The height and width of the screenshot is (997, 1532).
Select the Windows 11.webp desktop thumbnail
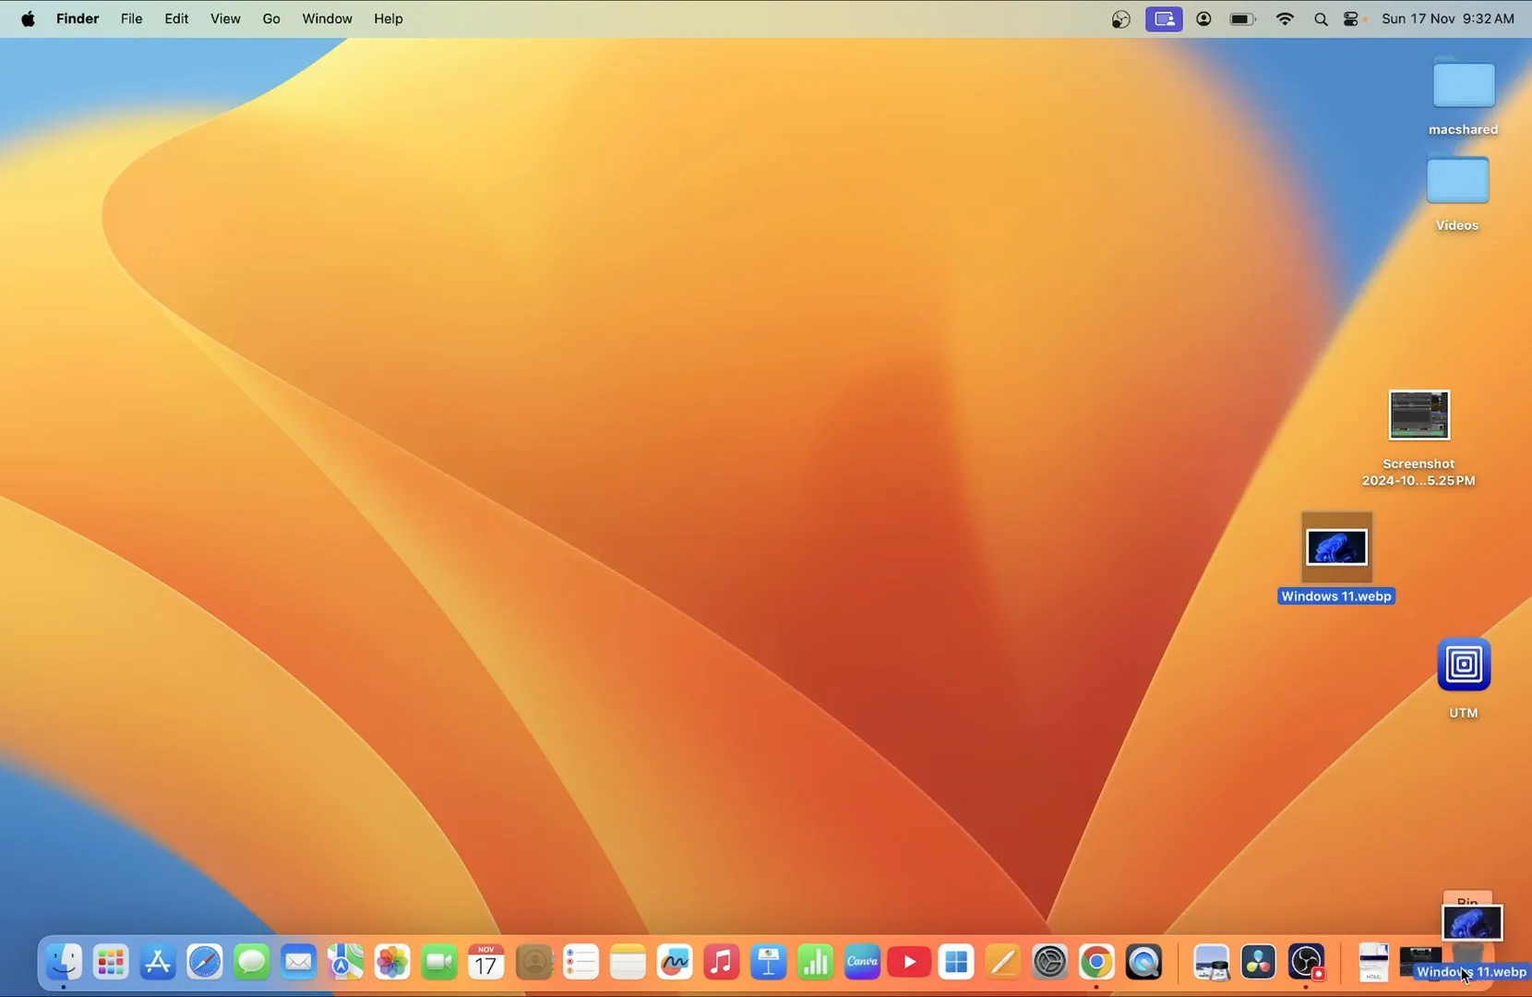[x=1336, y=547]
